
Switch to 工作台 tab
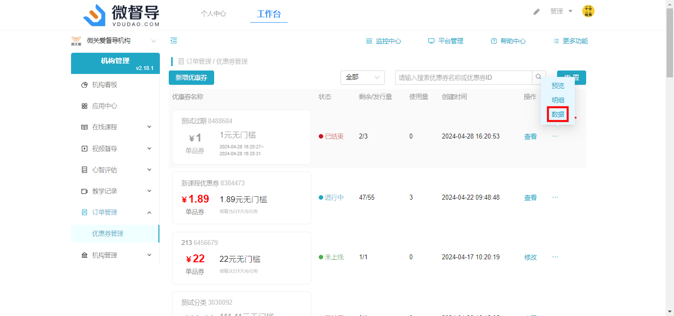[x=269, y=14]
